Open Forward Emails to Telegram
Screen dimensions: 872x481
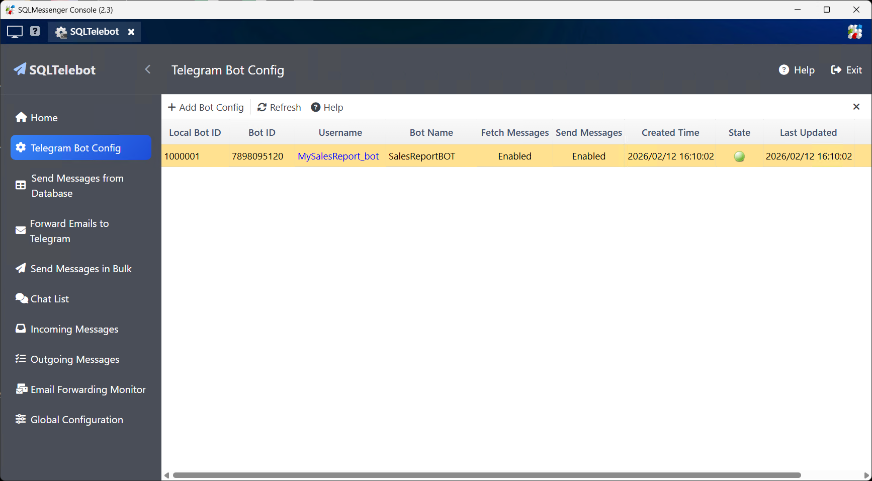pos(69,230)
